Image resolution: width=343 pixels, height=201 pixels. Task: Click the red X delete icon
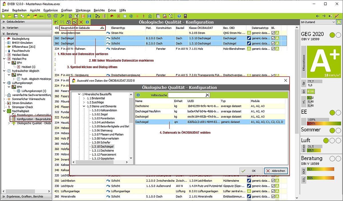(x=81, y=22)
